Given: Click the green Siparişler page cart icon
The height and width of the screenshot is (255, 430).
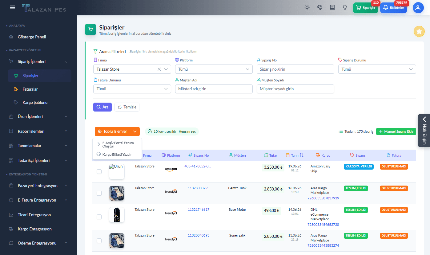Looking at the screenshot, I should click(90, 29).
